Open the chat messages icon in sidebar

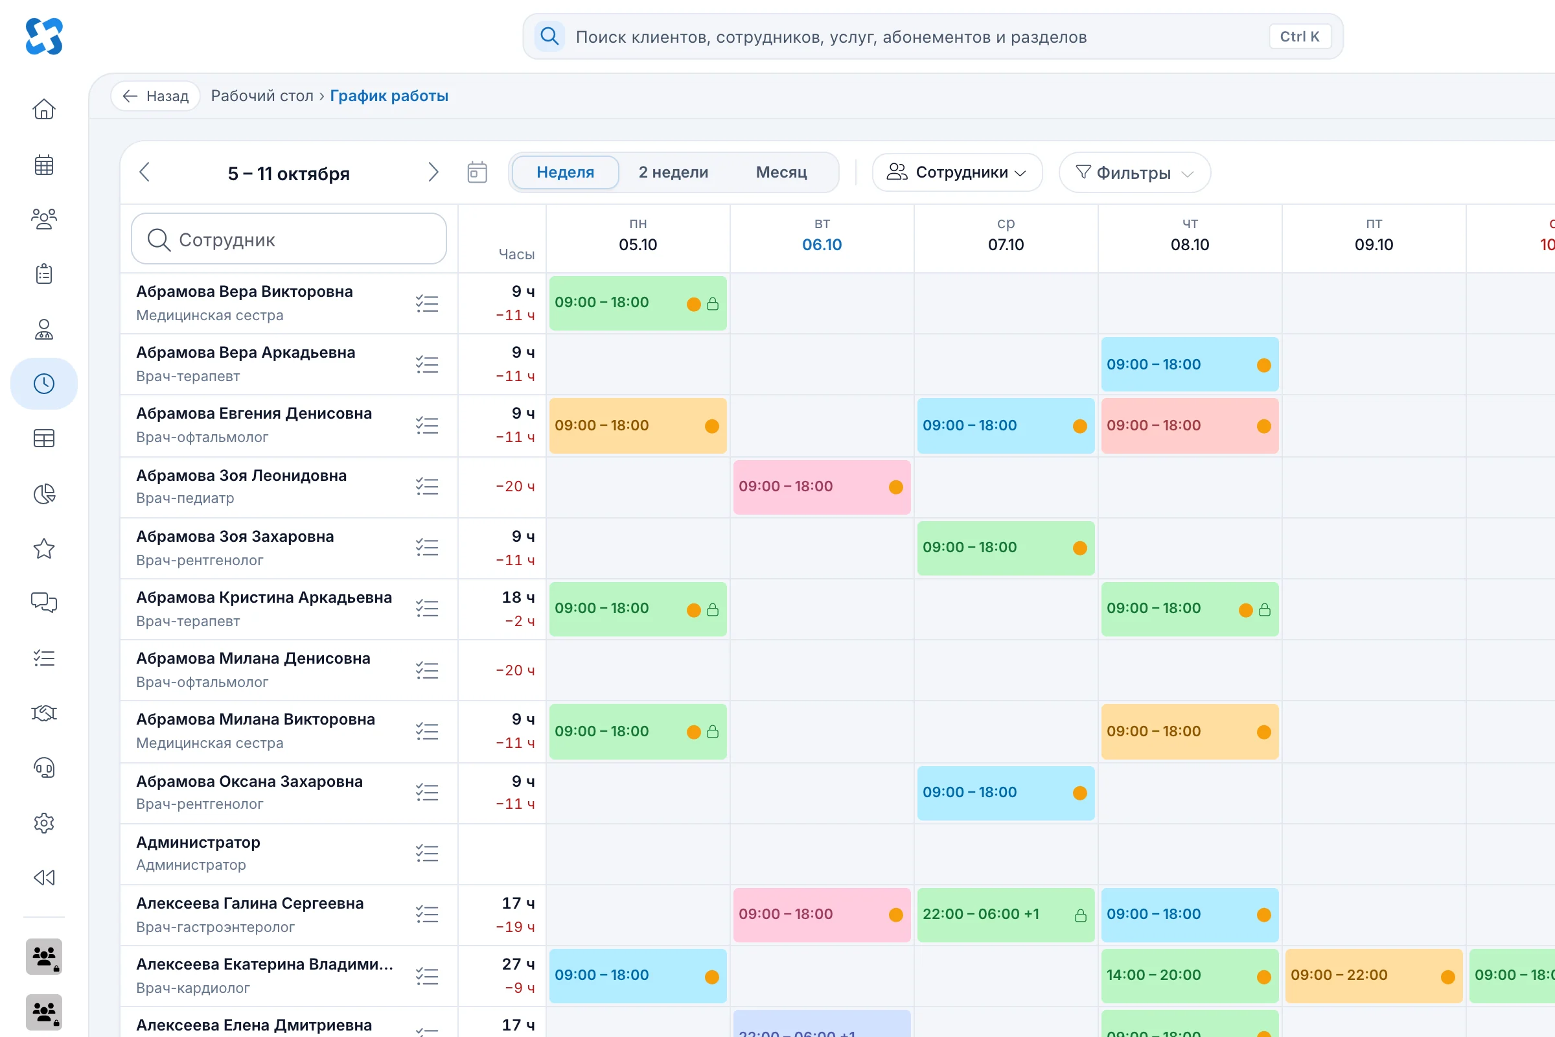coord(43,603)
